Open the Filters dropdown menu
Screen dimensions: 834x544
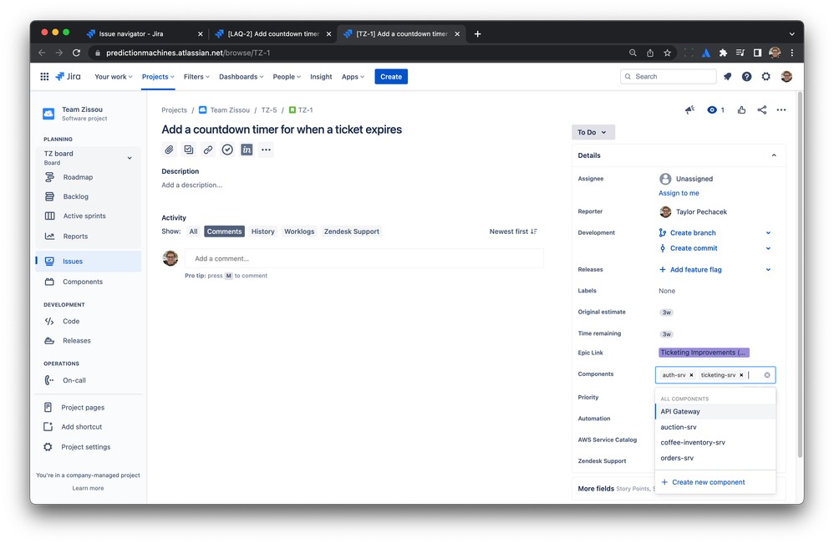tap(196, 77)
